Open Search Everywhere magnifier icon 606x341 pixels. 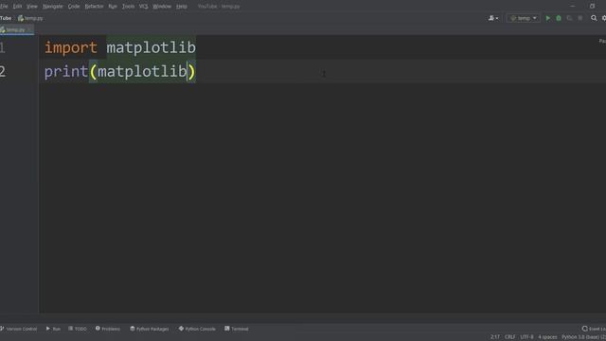point(594,18)
